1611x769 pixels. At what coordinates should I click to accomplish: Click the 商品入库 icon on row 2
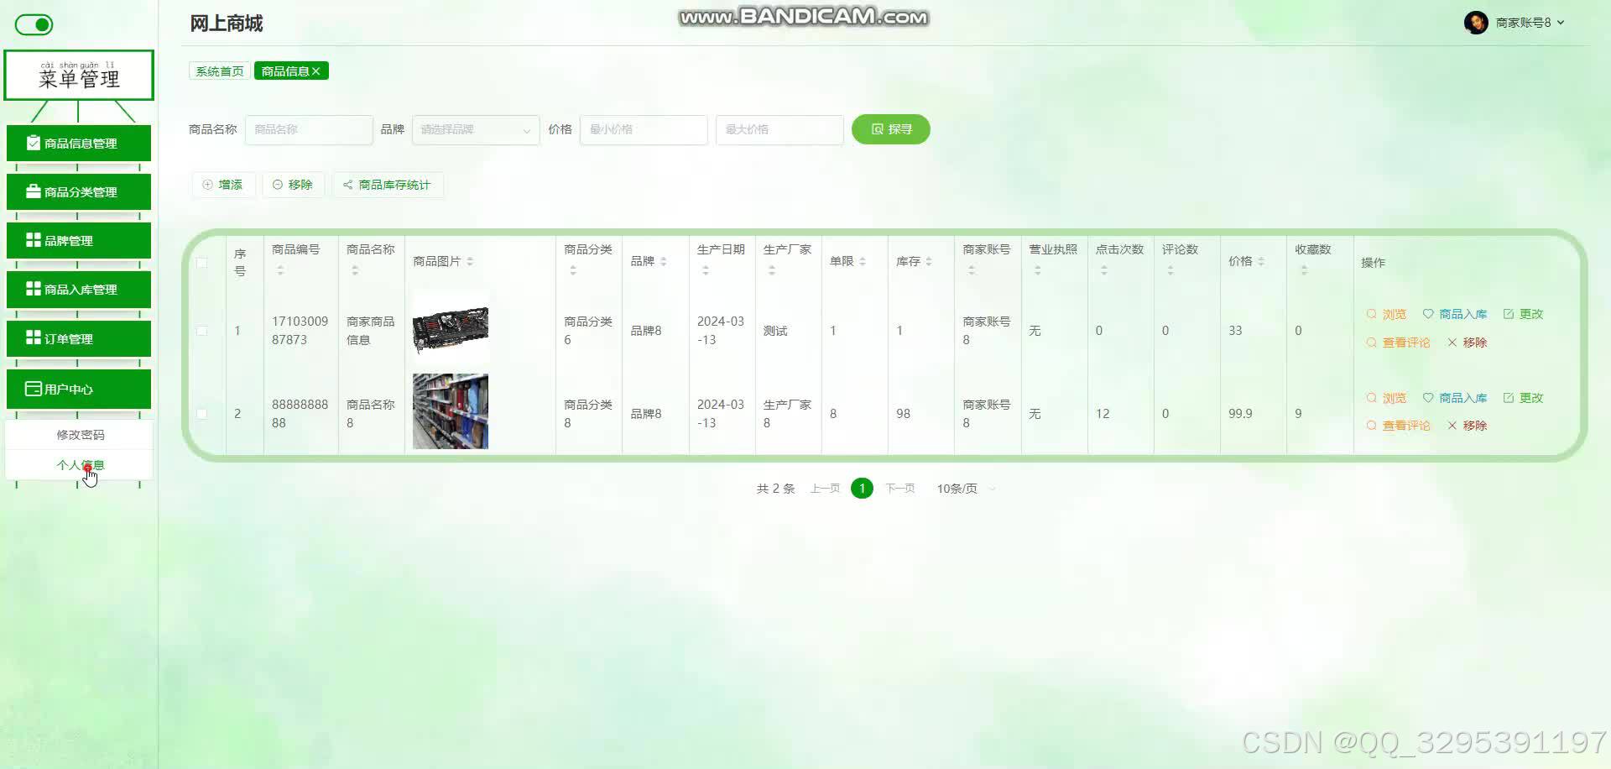click(x=1462, y=397)
